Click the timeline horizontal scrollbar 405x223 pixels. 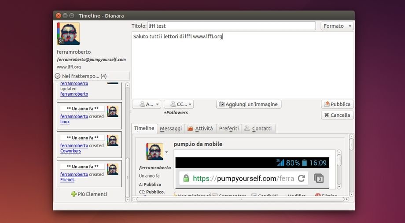pyautogui.click(x=240, y=199)
